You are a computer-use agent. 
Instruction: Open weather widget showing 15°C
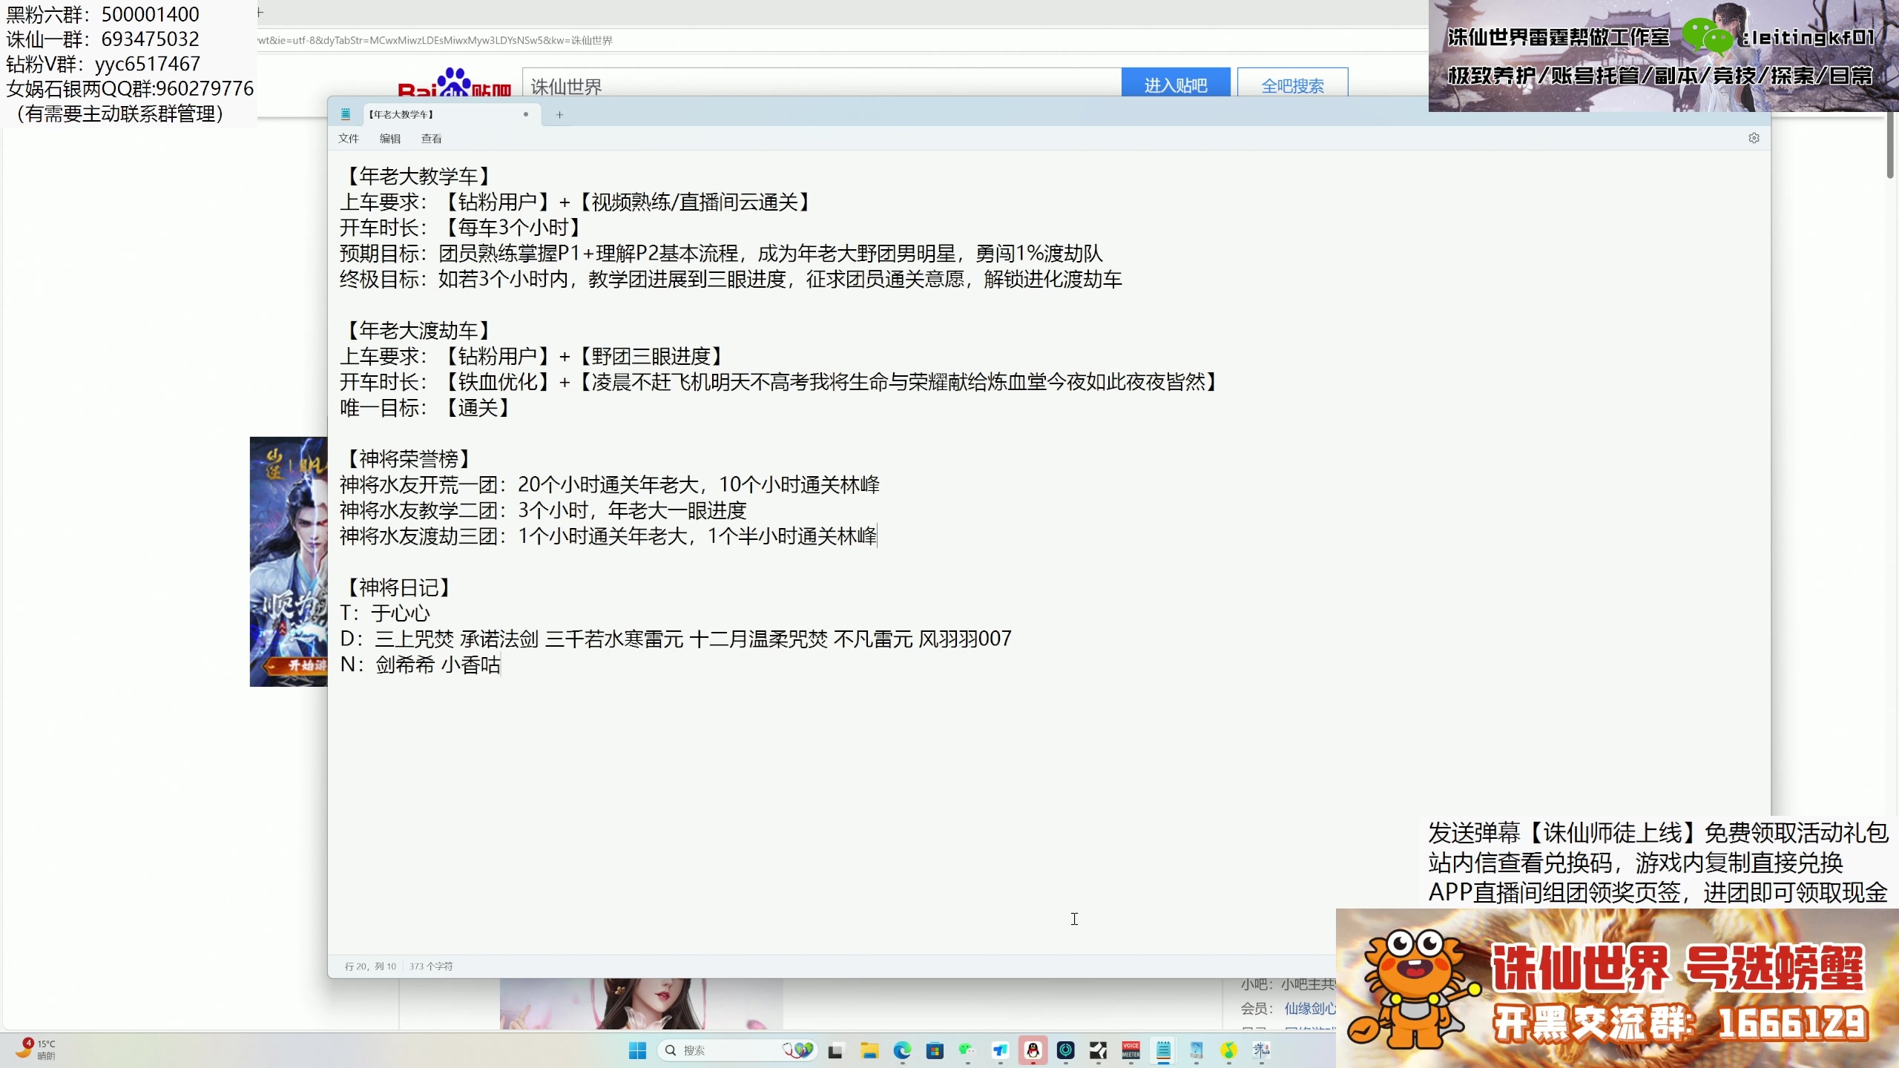pos(37,1049)
